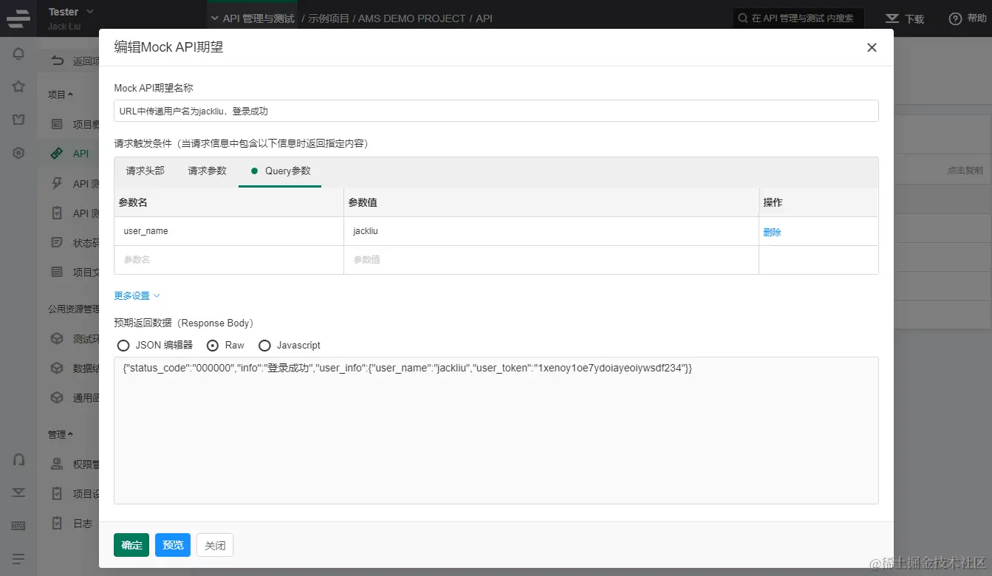Close the 编辑Mock API期望 dialog with X
The width and height of the screenshot is (992, 576).
coord(872,47)
